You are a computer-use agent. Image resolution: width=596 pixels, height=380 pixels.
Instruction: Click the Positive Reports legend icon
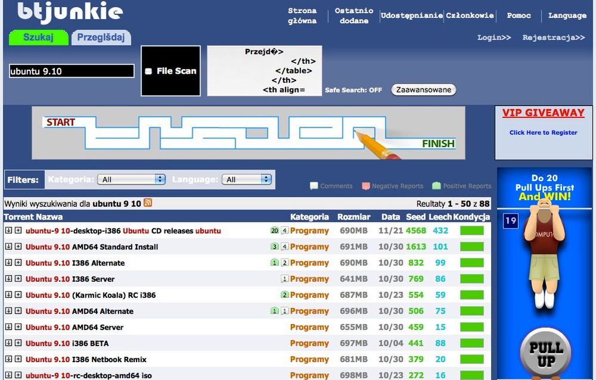(x=436, y=186)
